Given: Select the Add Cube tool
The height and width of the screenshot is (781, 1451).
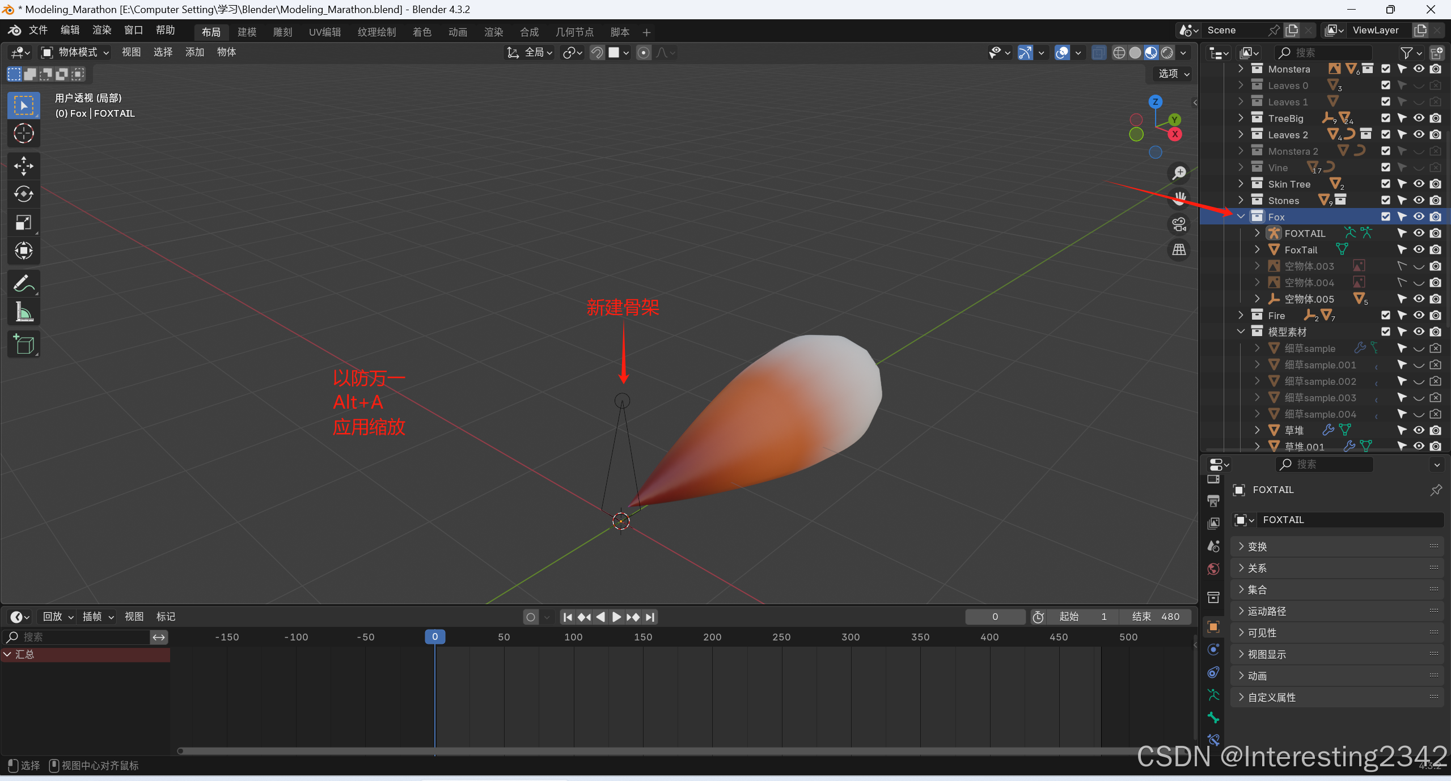Looking at the screenshot, I should tap(23, 343).
